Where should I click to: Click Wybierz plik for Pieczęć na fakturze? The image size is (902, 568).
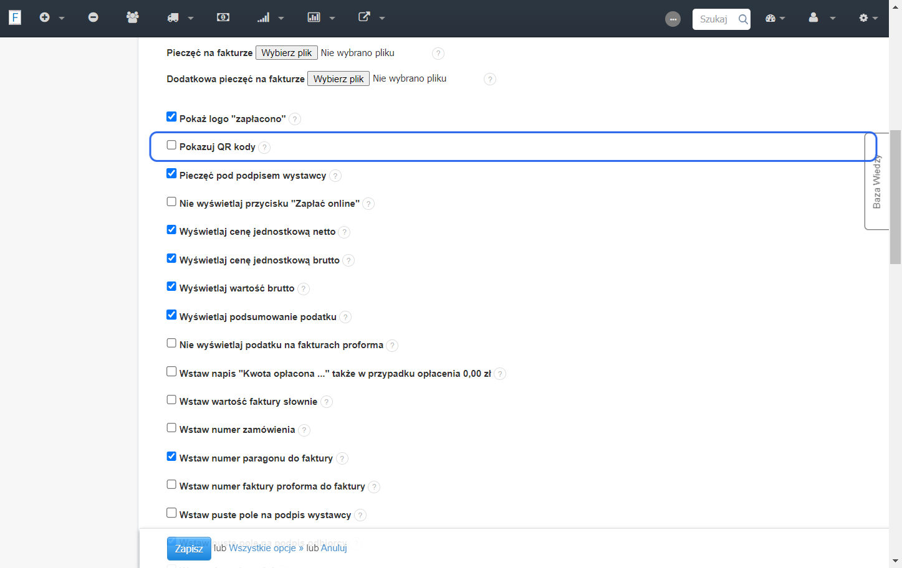pyautogui.click(x=287, y=53)
